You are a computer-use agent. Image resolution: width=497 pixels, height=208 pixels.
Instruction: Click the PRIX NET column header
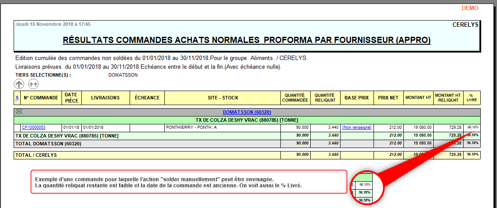point(388,98)
